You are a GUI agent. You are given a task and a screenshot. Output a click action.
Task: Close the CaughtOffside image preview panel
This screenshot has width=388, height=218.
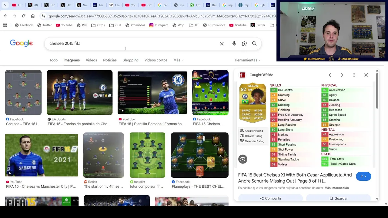[x=366, y=75]
